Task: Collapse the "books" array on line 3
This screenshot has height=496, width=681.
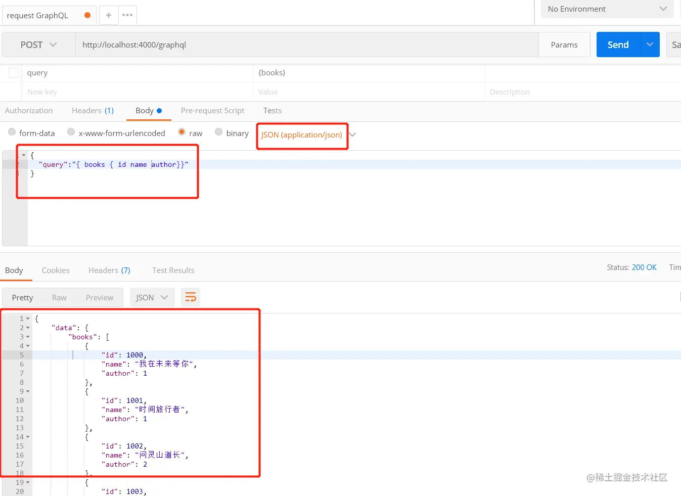Action: click(28, 337)
